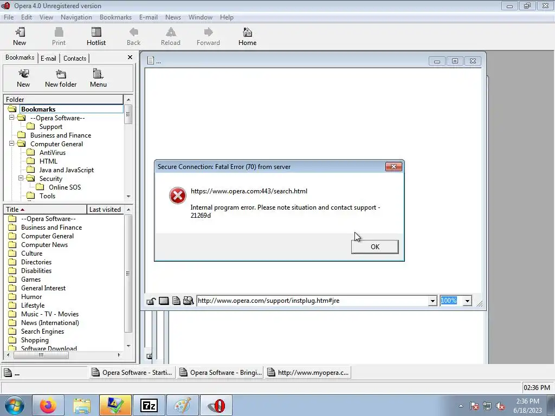The width and height of the screenshot is (555, 416).
Task: Close the hotlist panel with X
Action: pyautogui.click(x=130, y=57)
